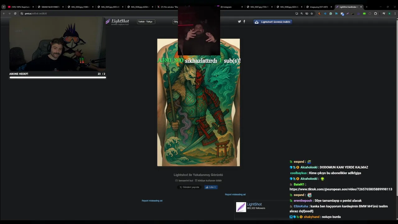Open the IMG_5047.jpg tab
398x224 pixels.
pos(259,7)
